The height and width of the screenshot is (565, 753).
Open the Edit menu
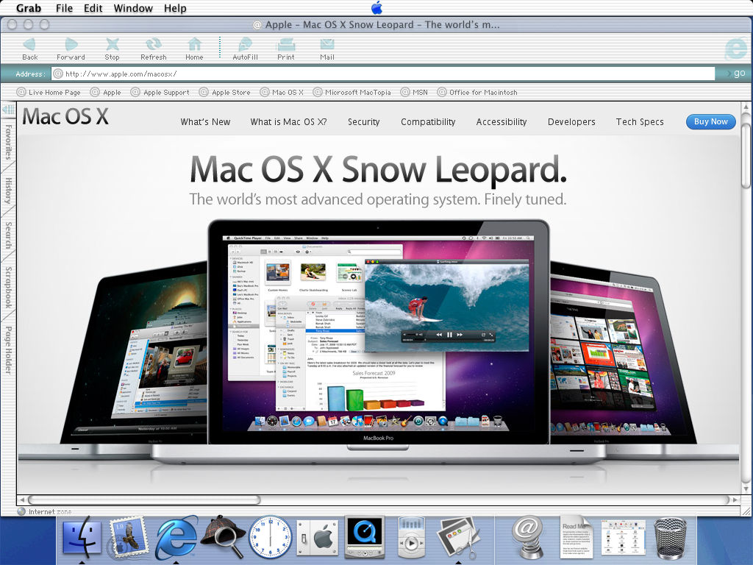tap(93, 8)
